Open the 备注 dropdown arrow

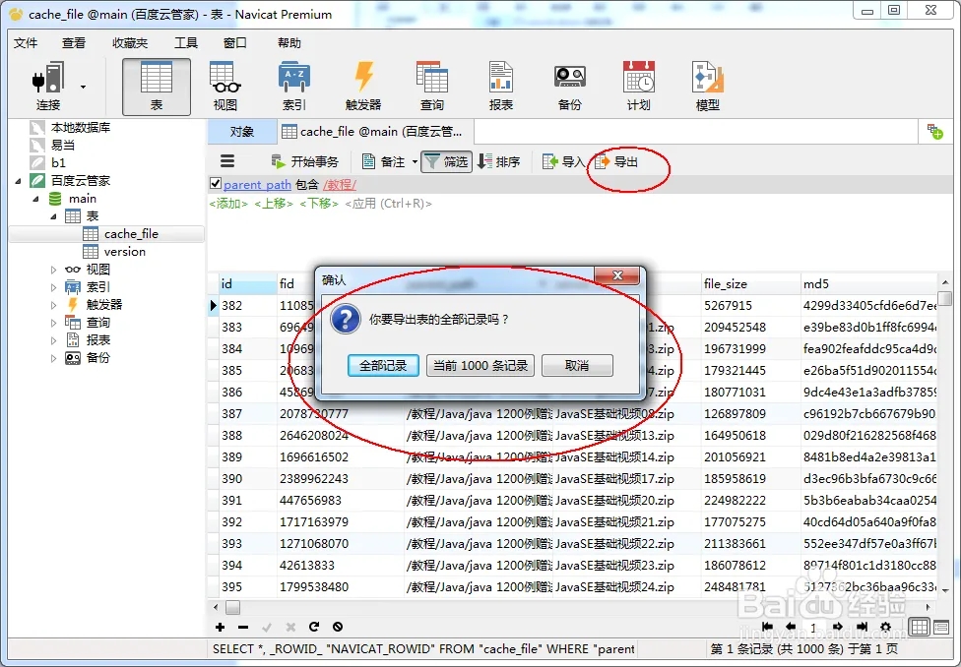415,162
